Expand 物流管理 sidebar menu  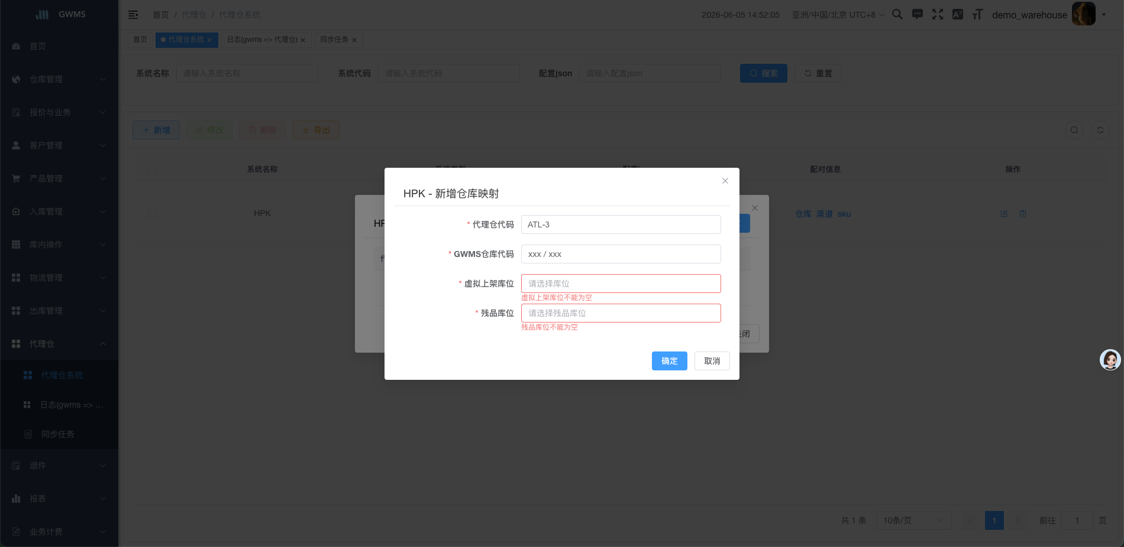pos(59,278)
